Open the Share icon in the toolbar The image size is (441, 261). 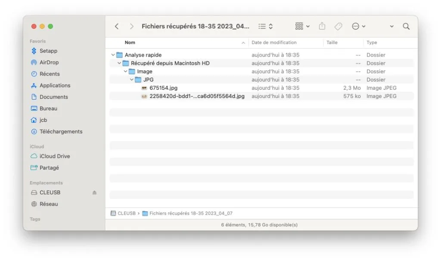point(322,26)
